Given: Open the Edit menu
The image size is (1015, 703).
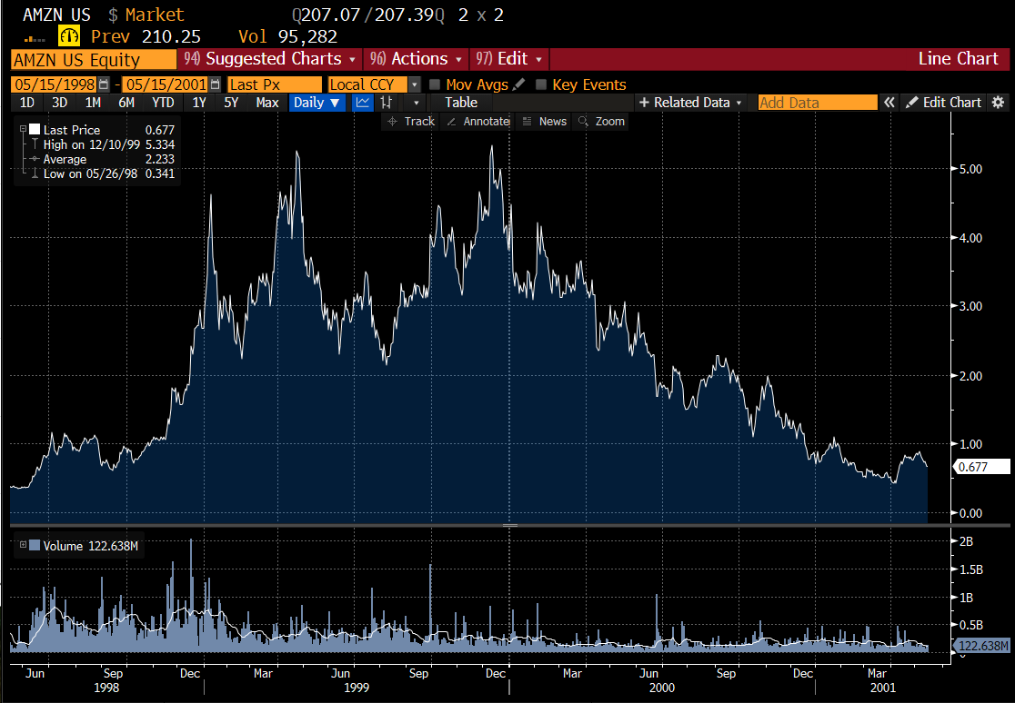Looking at the screenshot, I should 509,59.
